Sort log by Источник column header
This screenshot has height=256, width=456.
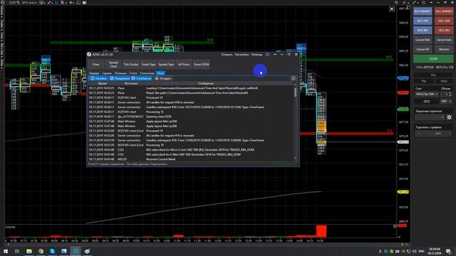131,83
